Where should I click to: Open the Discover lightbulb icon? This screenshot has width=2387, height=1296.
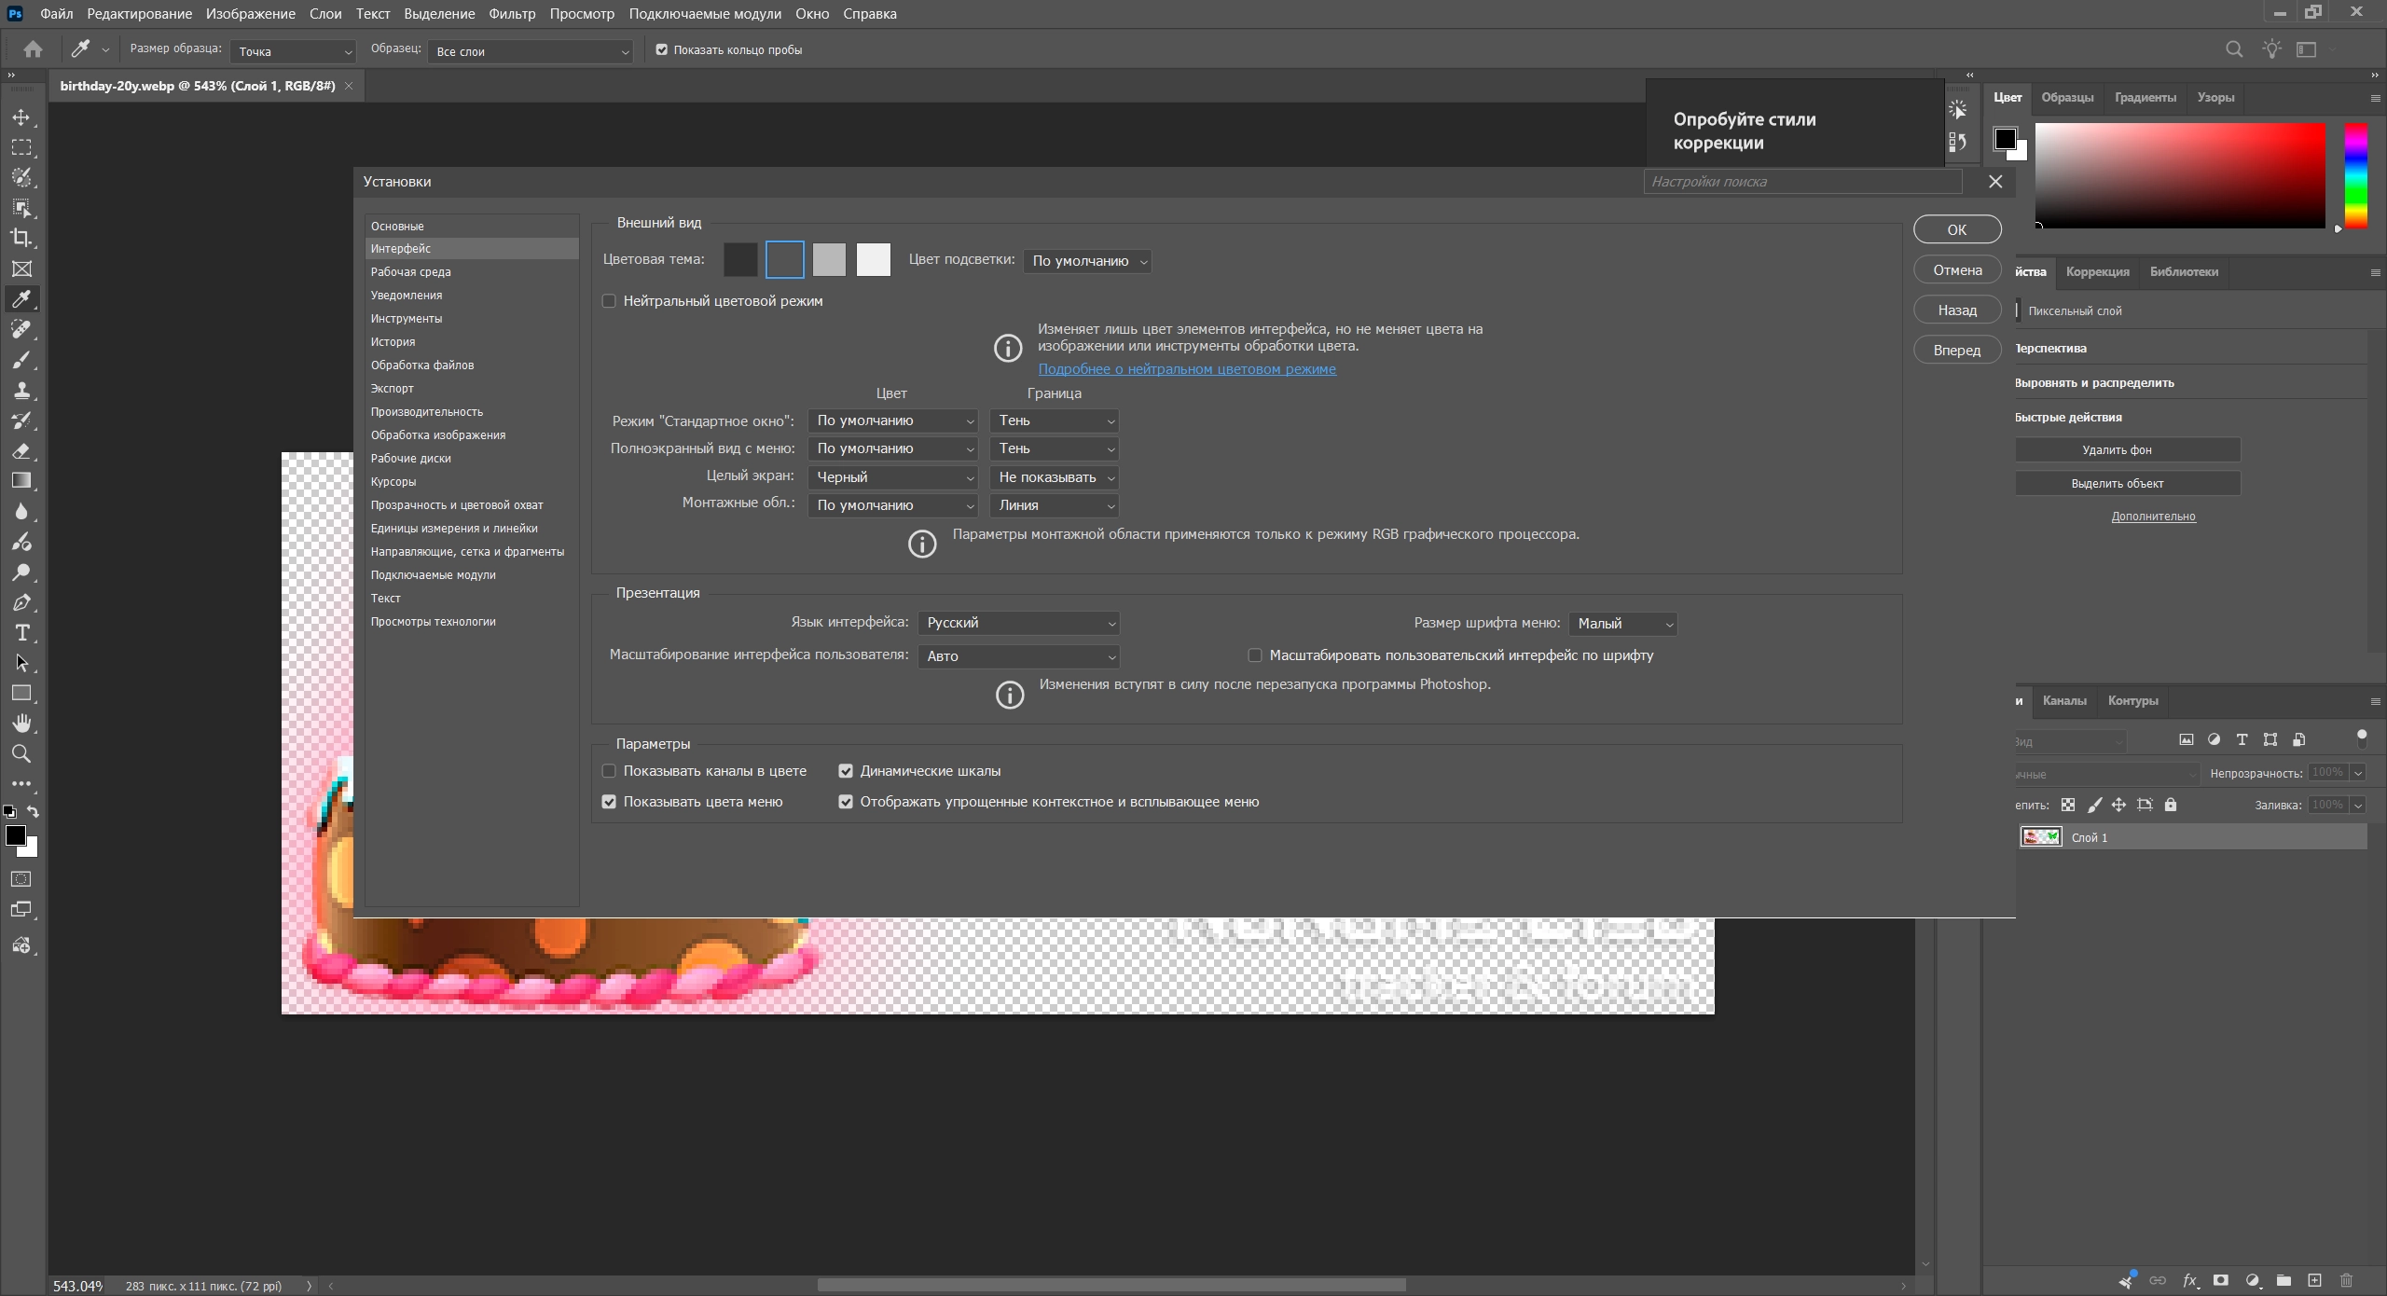[2271, 49]
